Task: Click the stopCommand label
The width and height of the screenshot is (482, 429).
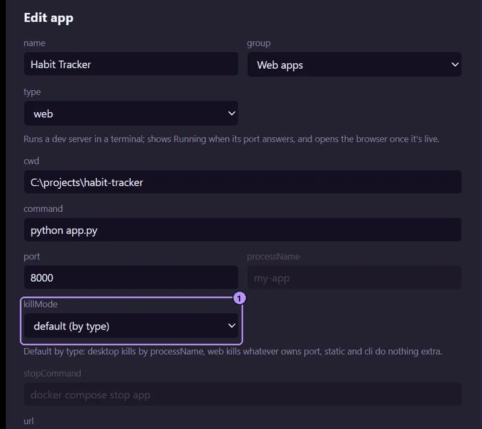Action: click(52, 373)
